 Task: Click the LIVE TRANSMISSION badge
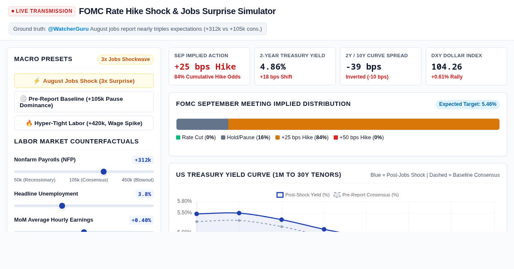point(42,11)
